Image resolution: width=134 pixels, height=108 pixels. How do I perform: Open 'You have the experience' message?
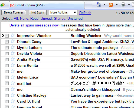point(102,101)
